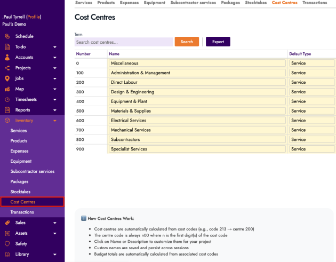Click the Projects icon in sidebar
This screenshot has width=336, height=262.
tap(7, 68)
